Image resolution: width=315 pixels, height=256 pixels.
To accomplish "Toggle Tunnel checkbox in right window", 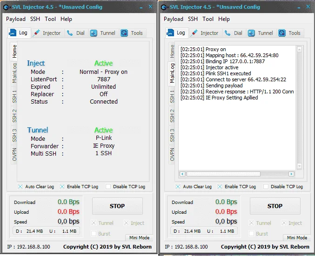I will [251, 223].
